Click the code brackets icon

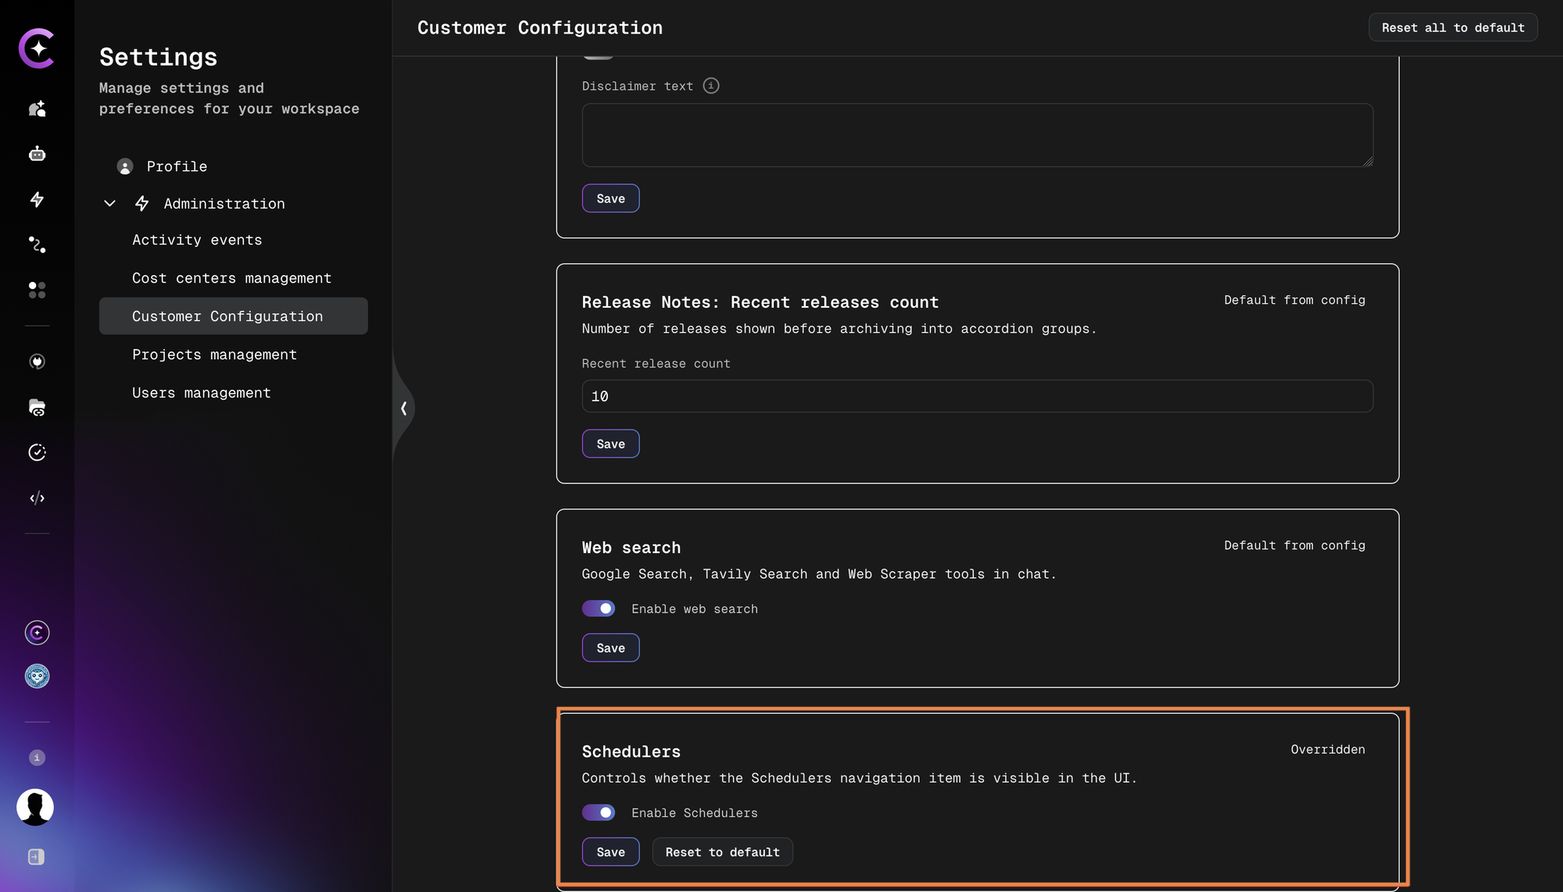37,498
